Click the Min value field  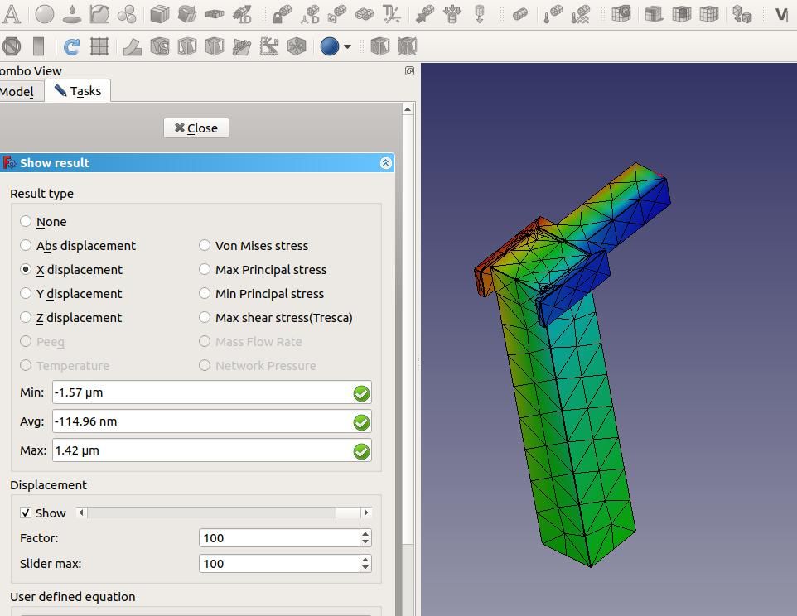[212, 392]
